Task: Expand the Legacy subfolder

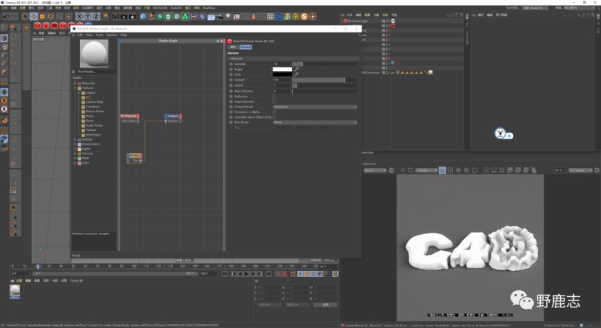Action: (x=79, y=92)
